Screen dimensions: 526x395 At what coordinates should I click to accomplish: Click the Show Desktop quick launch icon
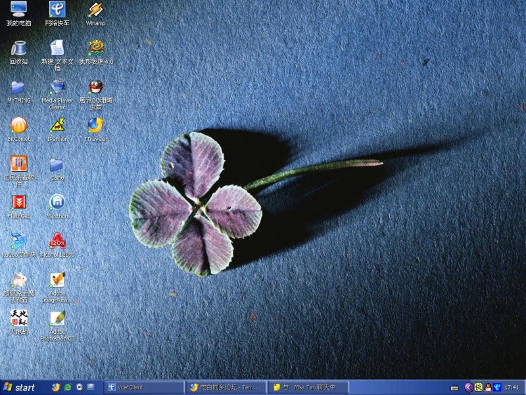pyautogui.click(x=91, y=387)
